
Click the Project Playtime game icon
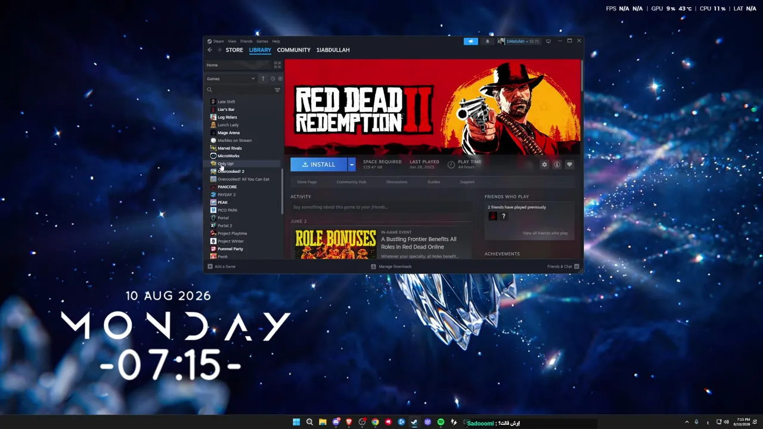tap(213, 234)
